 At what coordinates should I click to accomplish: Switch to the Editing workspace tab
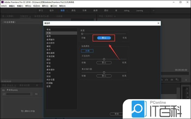click(x=127, y=11)
